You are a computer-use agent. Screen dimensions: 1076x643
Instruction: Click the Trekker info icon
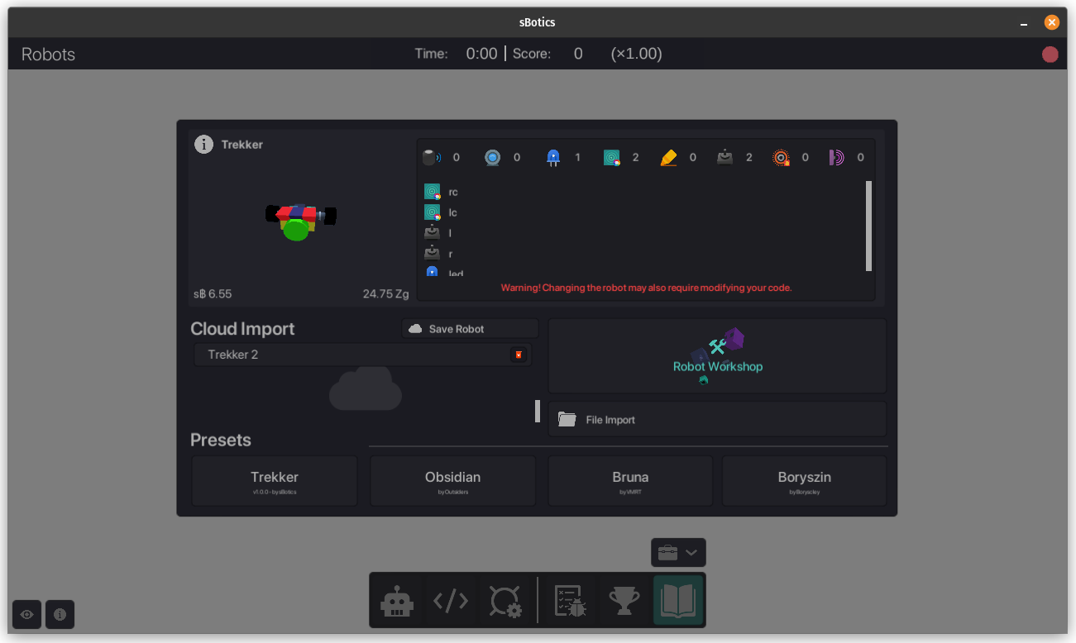(x=203, y=145)
